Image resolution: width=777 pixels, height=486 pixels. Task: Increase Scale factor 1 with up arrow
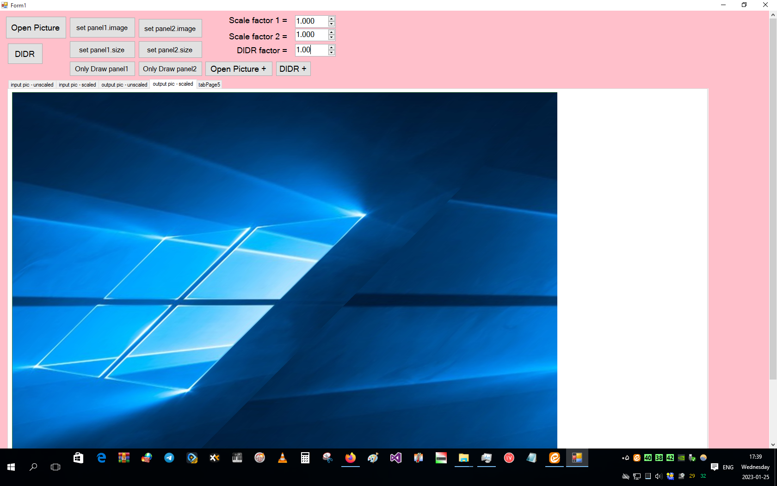332,19
